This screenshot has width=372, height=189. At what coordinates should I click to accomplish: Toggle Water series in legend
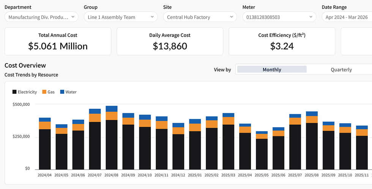point(68,92)
